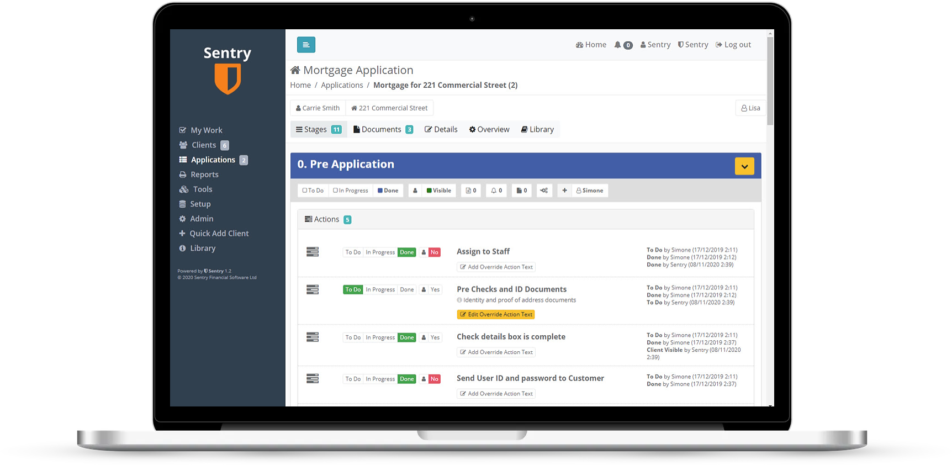Toggle client visibility No on Send User ID row
The width and height of the screenshot is (952, 465).
click(x=435, y=379)
